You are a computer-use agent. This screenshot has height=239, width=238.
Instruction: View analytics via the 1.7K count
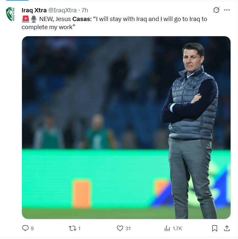(x=177, y=228)
